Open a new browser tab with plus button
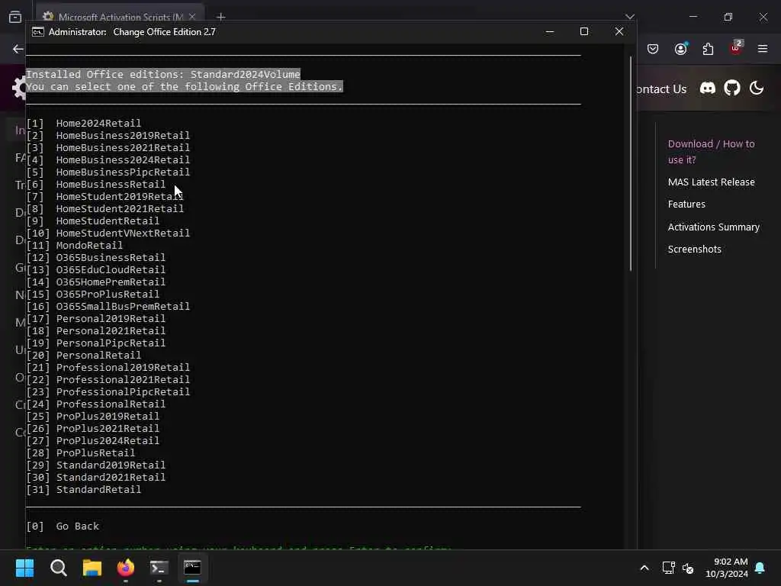The image size is (781, 586). 221,17
